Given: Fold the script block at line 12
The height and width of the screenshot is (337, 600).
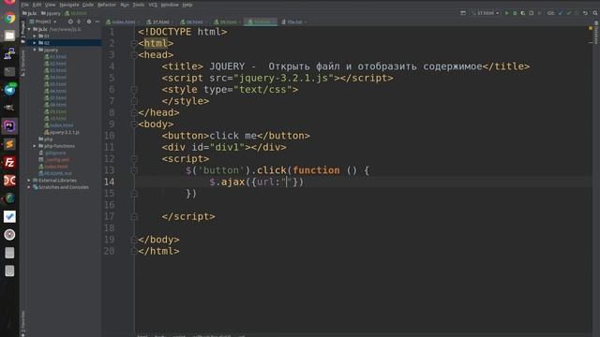Looking at the screenshot, I should [x=134, y=159].
